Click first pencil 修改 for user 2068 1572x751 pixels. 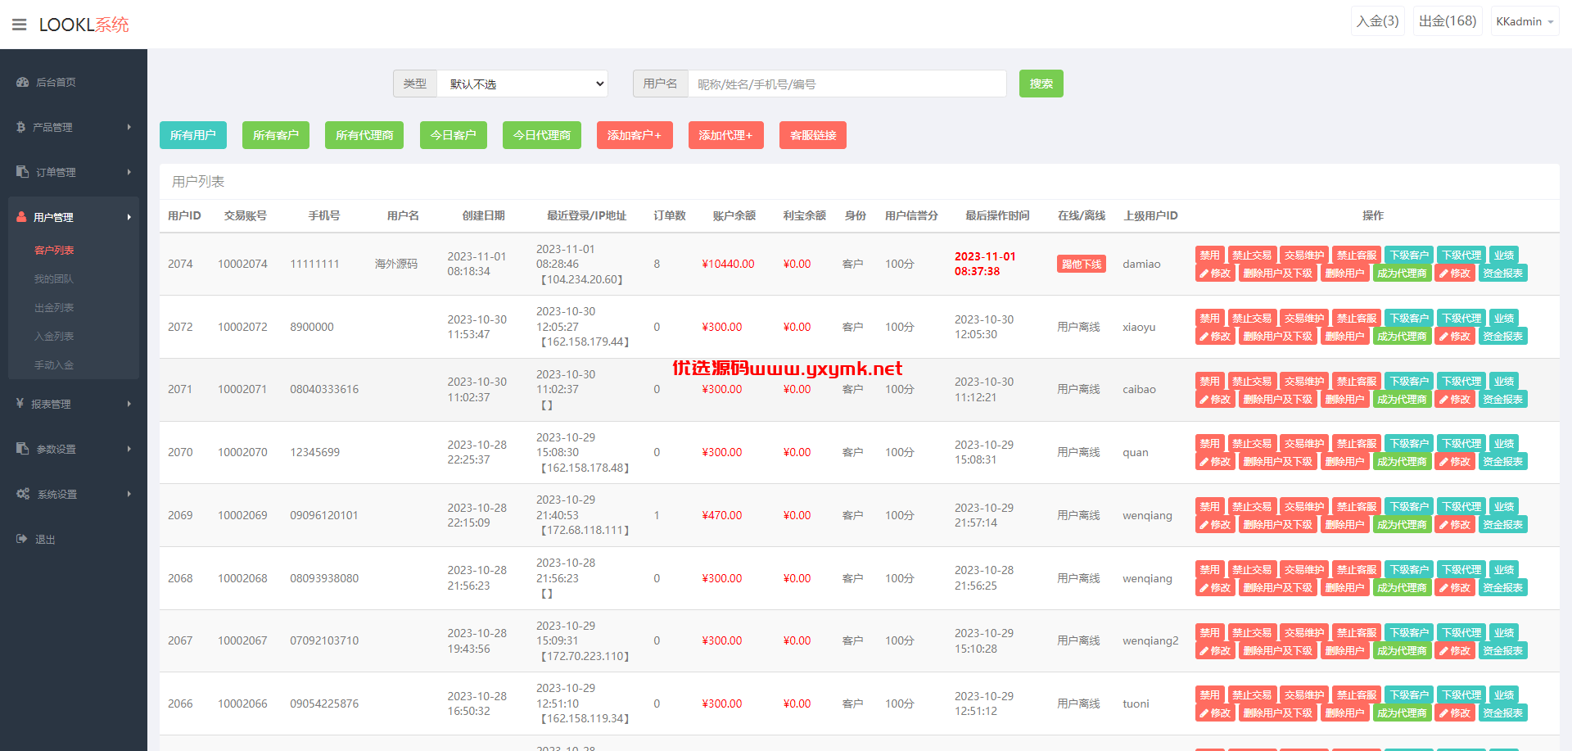tap(1216, 588)
